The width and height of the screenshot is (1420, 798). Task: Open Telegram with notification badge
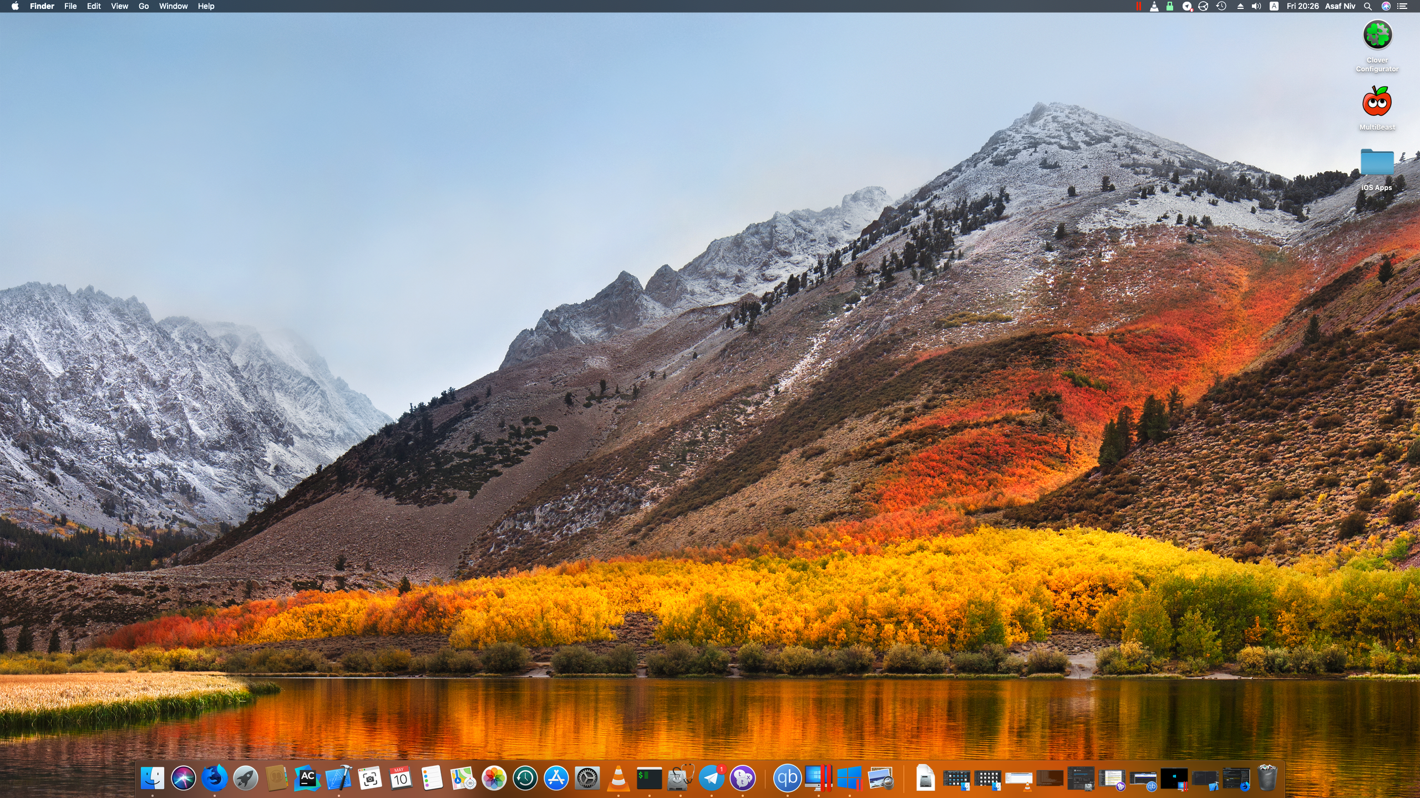click(712, 778)
